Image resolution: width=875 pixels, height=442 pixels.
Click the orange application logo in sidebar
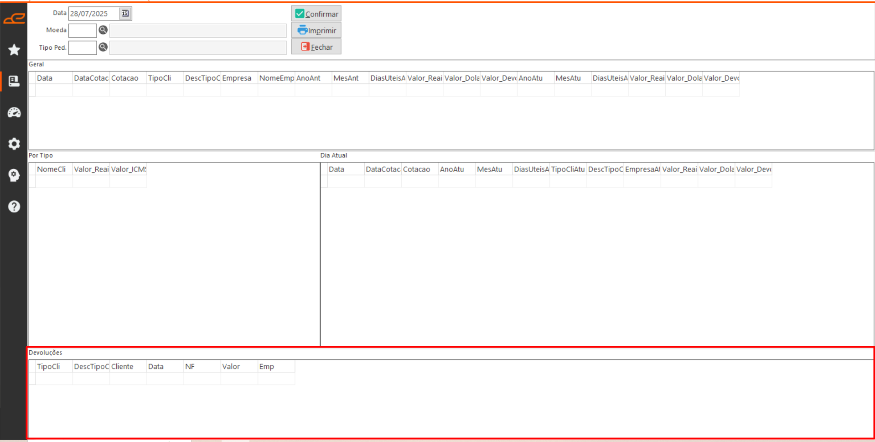point(14,19)
